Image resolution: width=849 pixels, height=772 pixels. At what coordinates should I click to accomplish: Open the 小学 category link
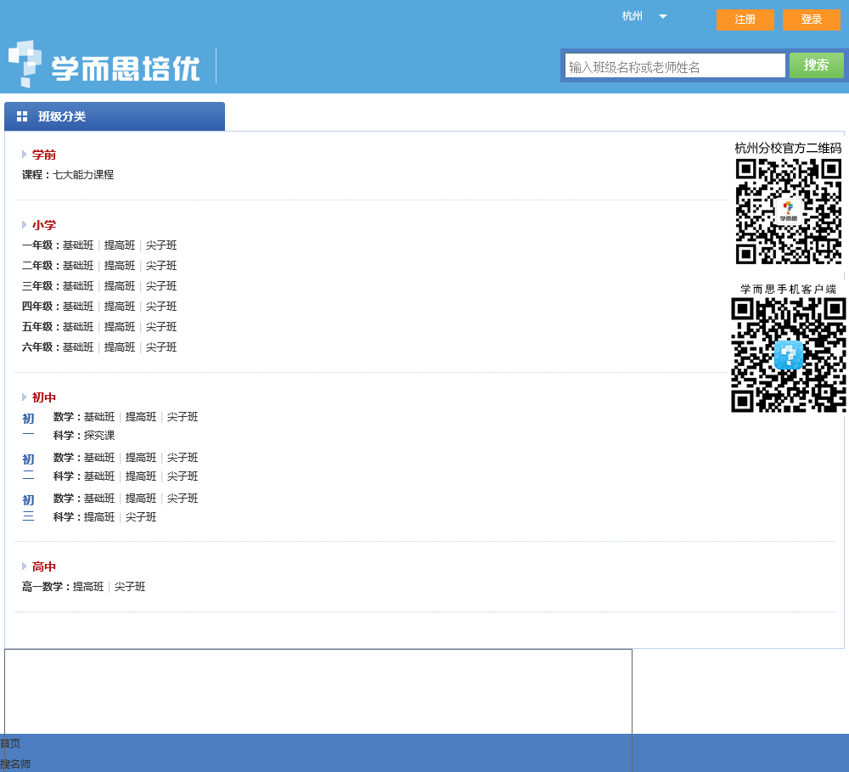tap(44, 225)
